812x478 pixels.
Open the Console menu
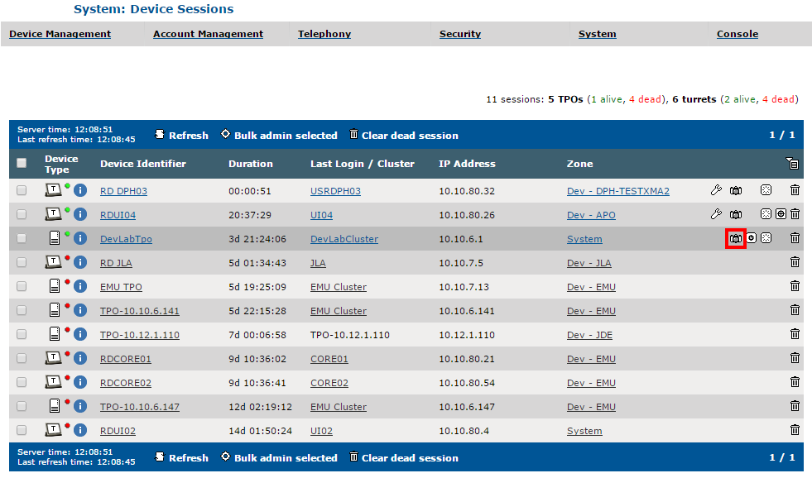coord(738,34)
